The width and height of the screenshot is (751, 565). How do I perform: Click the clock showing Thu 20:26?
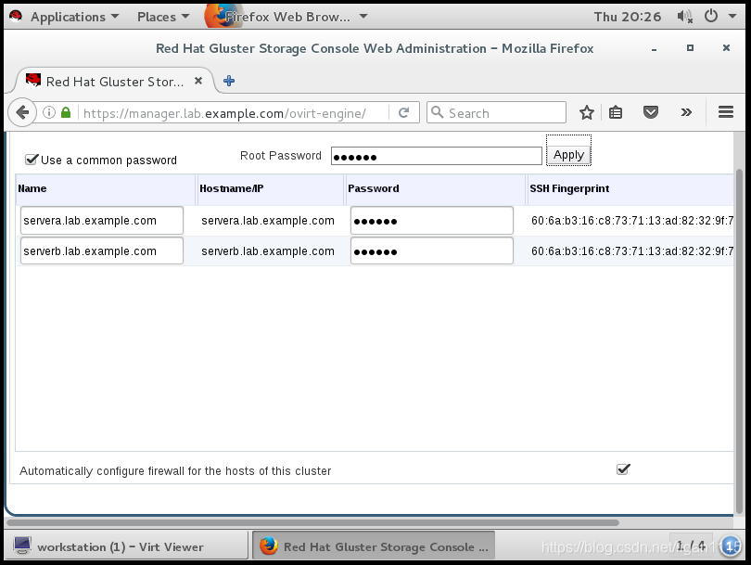(x=627, y=17)
